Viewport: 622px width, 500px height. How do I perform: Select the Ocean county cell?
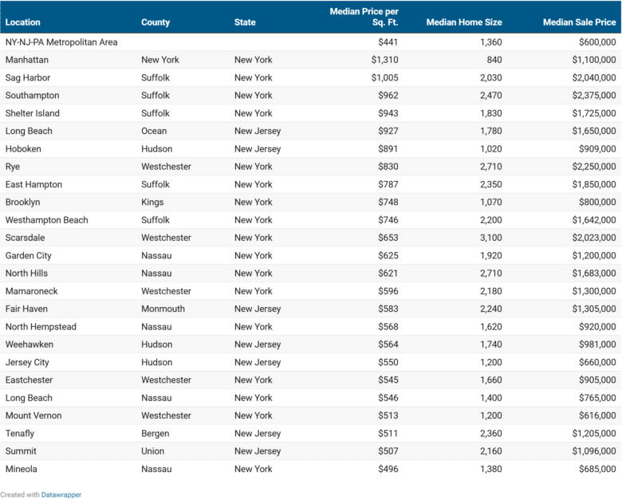pyautogui.click(x=154, y=131)
